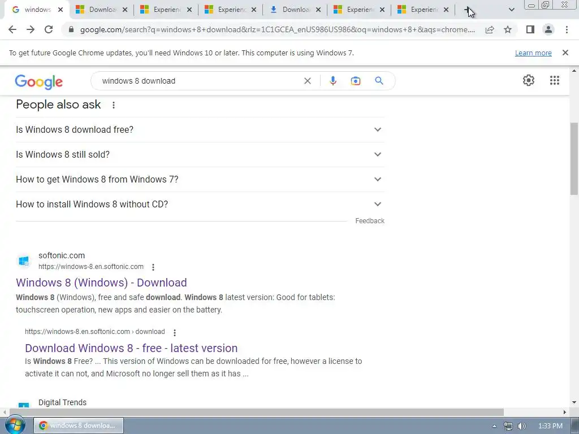The height and width of the screenshot is (434, 579).
Task: Go forward to the next page
Action: click(31, 29)
